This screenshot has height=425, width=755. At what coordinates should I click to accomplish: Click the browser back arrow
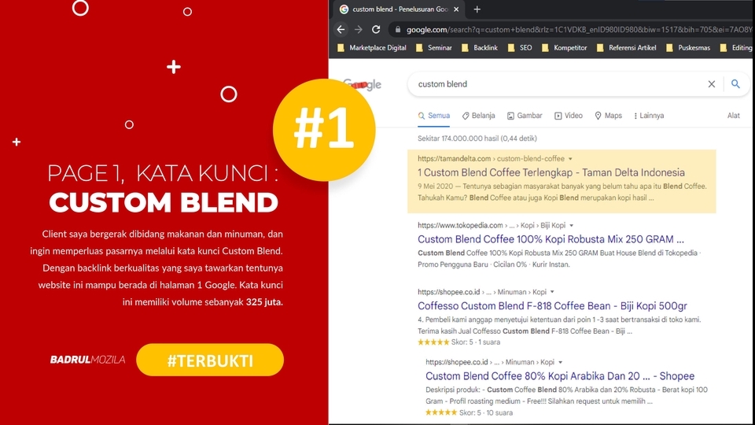(x=341, y=29)
